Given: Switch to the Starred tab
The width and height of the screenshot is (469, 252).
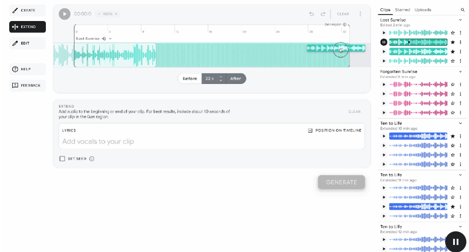Looking at the screenshot, I should [402, 10].
